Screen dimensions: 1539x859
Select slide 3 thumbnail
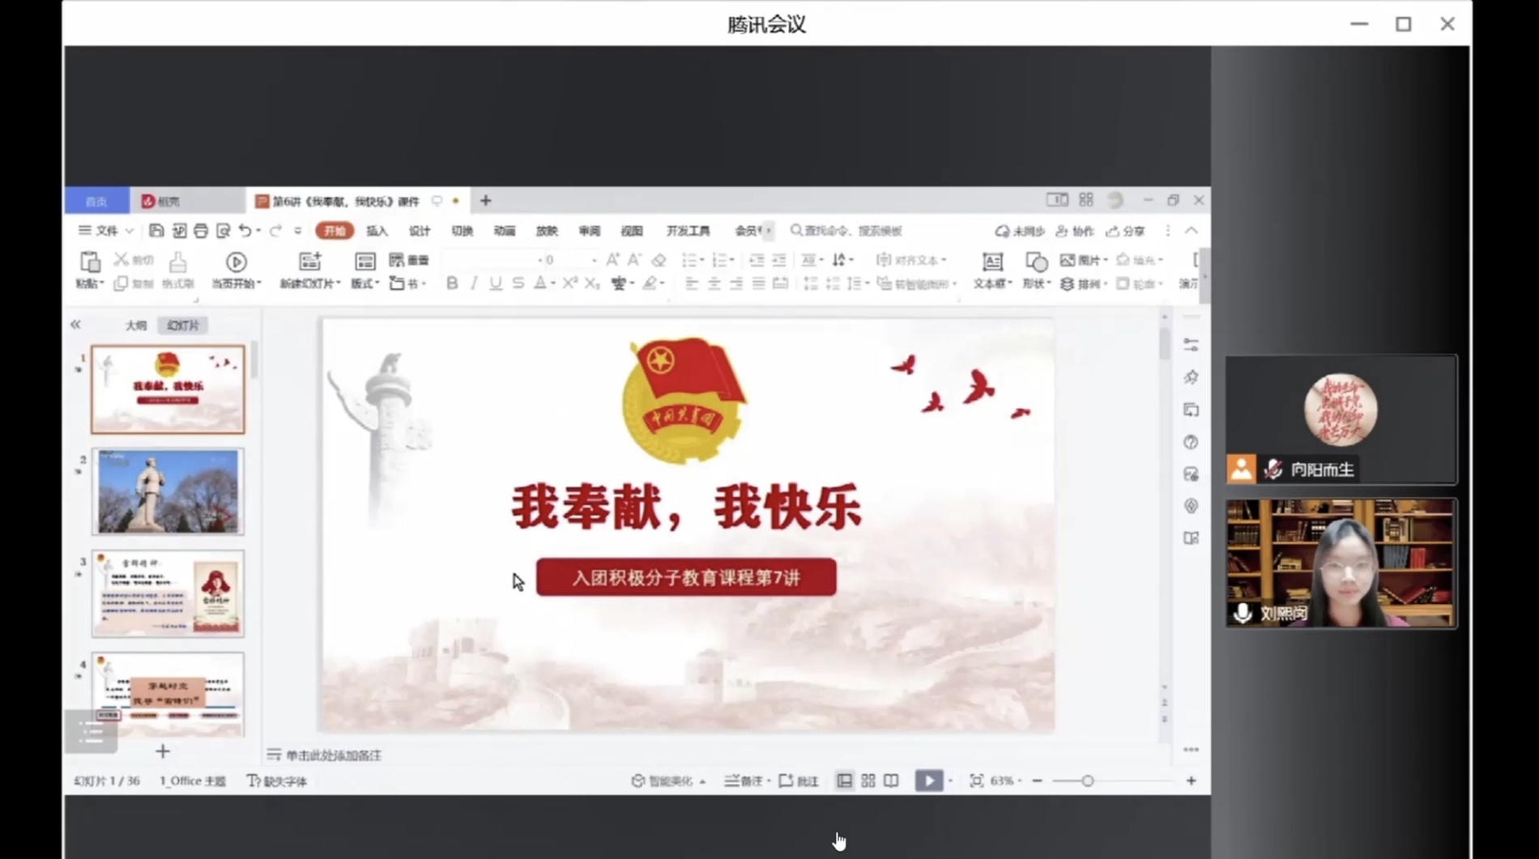(168, 593)
